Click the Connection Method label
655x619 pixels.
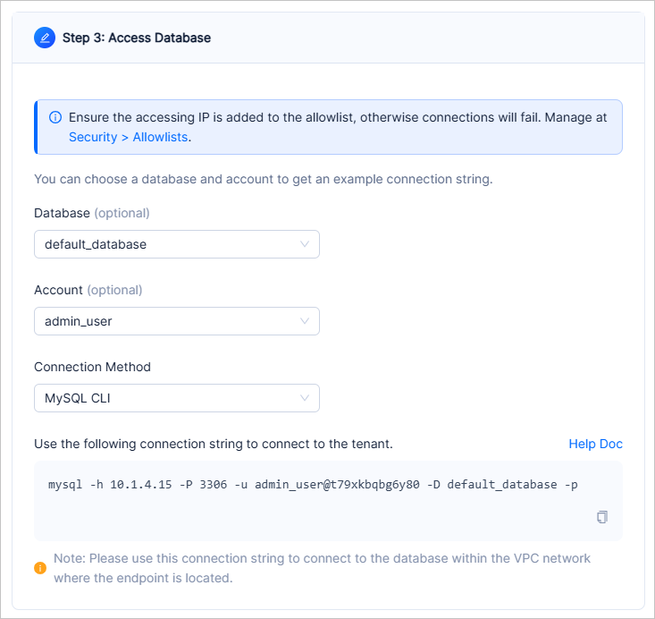tap(92, 367)
